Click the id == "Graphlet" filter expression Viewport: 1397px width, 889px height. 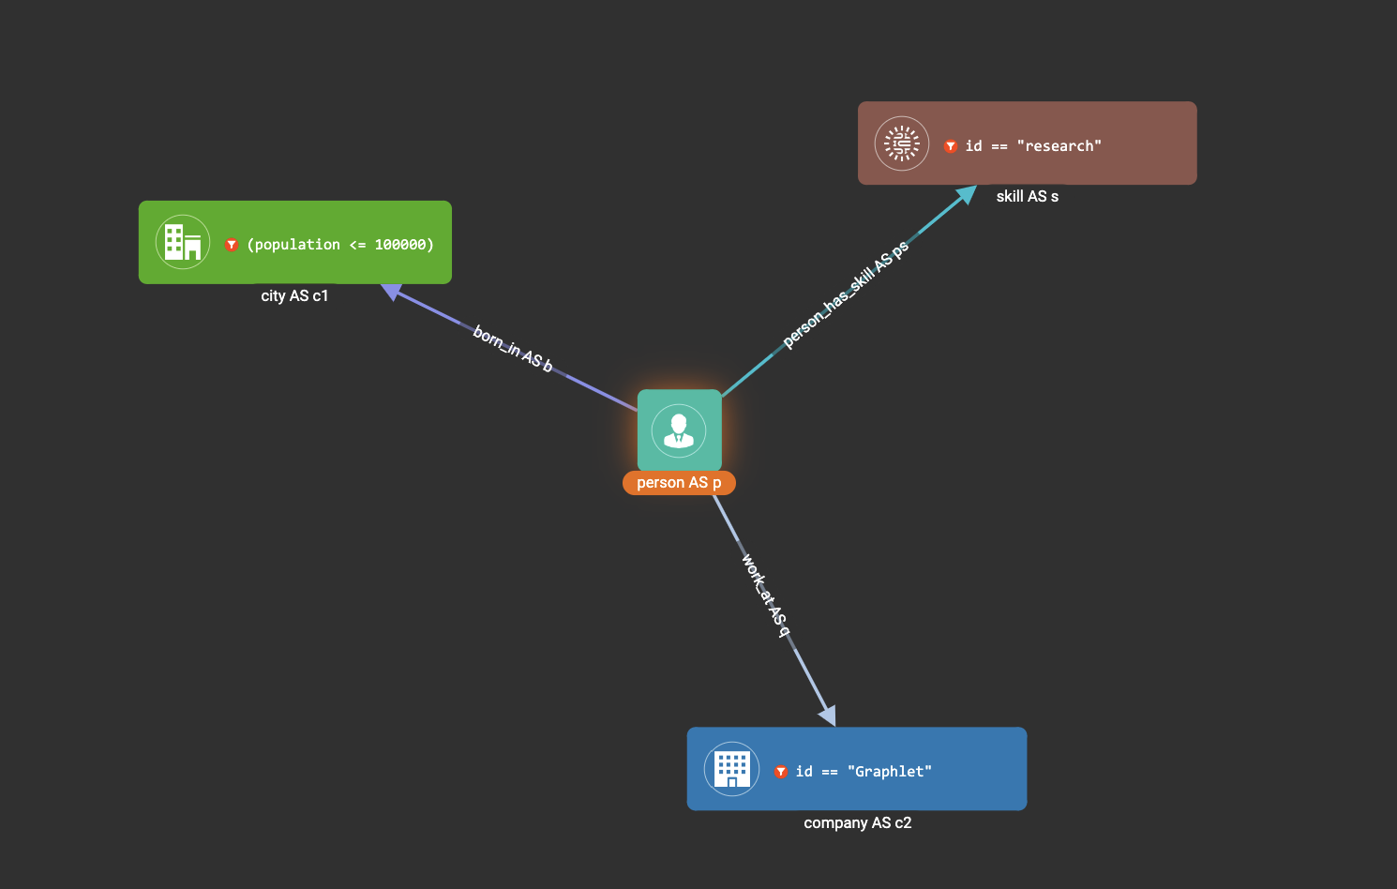pos(864,772)
